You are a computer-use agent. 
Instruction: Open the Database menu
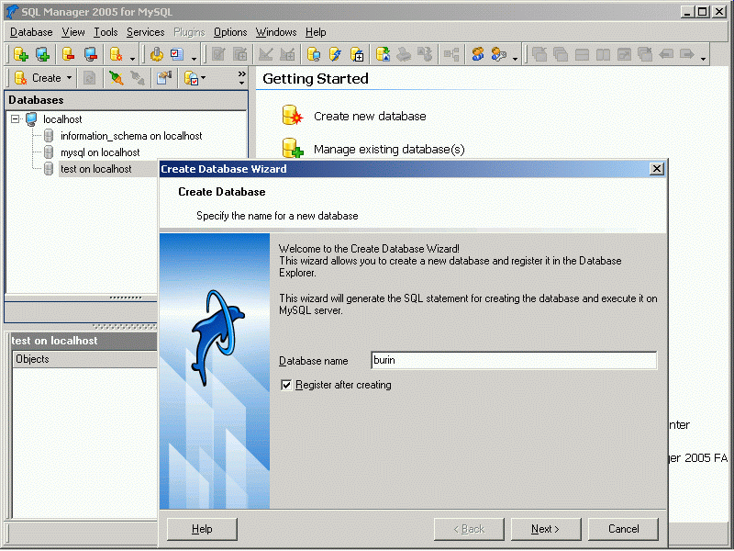pos(31,32)
